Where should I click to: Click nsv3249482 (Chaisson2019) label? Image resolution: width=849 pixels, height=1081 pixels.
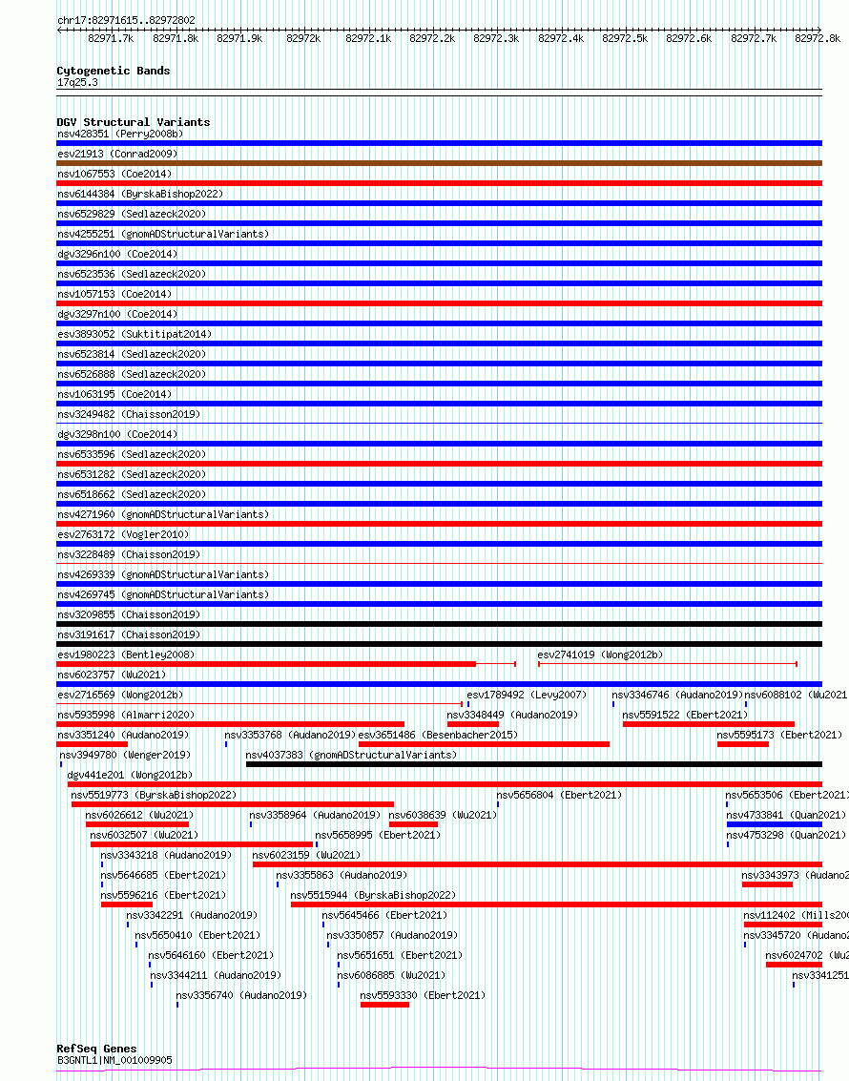(x=129, y=414)
